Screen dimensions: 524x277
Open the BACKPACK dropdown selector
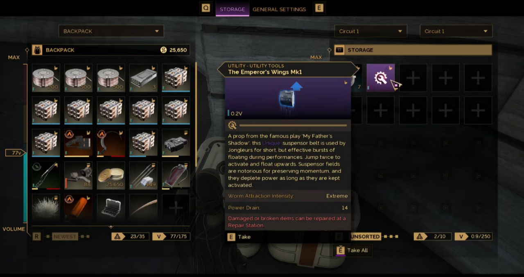pyautogui.click(x=111, y=31)
